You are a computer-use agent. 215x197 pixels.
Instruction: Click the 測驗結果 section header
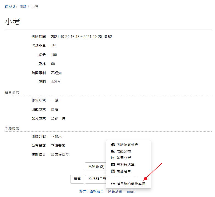pos(12,128)
